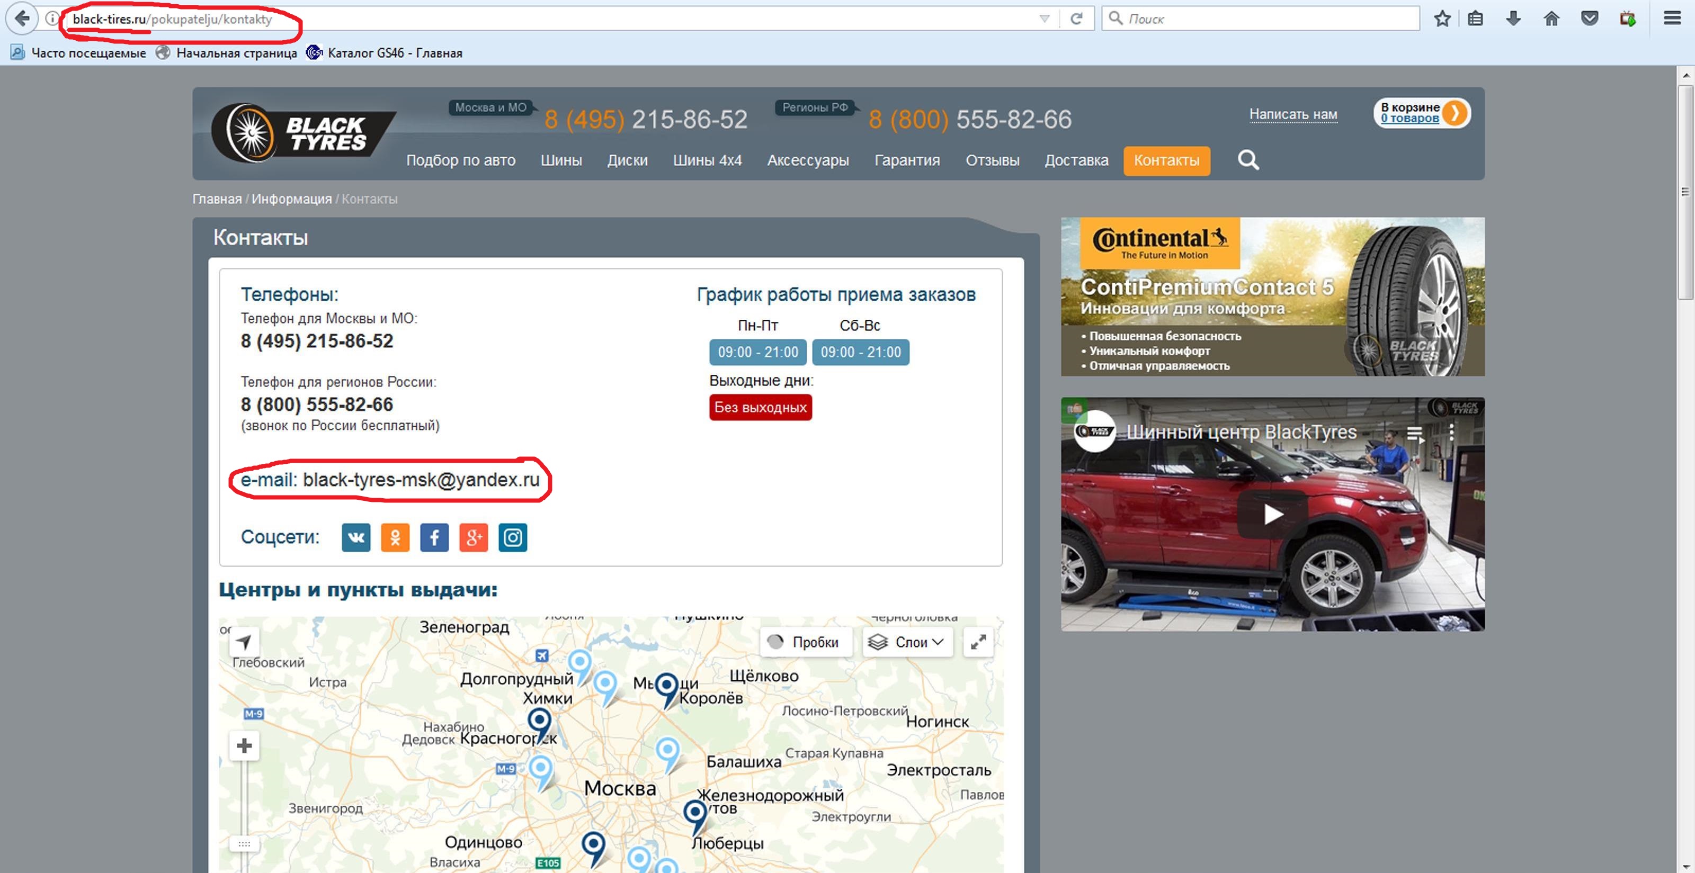Open the site identity info icon
The height and width of the screenshot is (873, 1695).
(51, 19)
